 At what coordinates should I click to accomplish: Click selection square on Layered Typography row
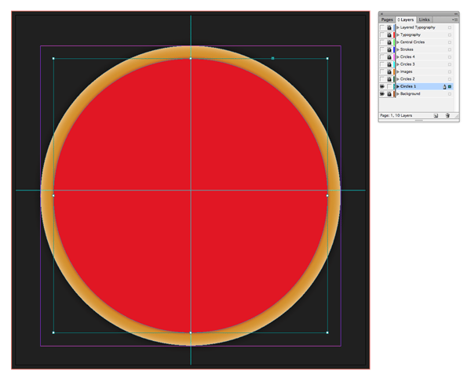click(x=450, y=27)
